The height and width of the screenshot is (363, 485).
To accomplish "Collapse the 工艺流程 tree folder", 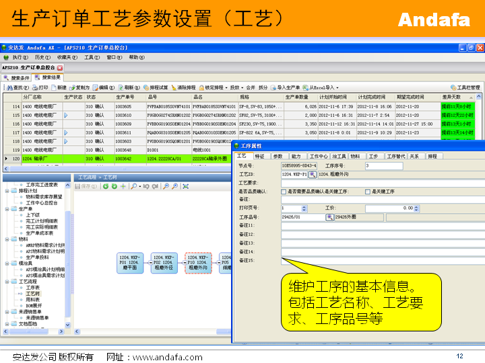I will 6,281.
